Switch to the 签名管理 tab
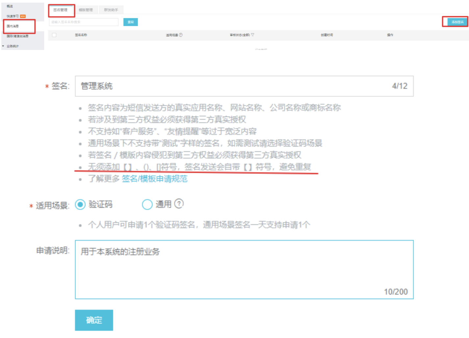Viewport: 469px width, 338px height. click(61, 10)
